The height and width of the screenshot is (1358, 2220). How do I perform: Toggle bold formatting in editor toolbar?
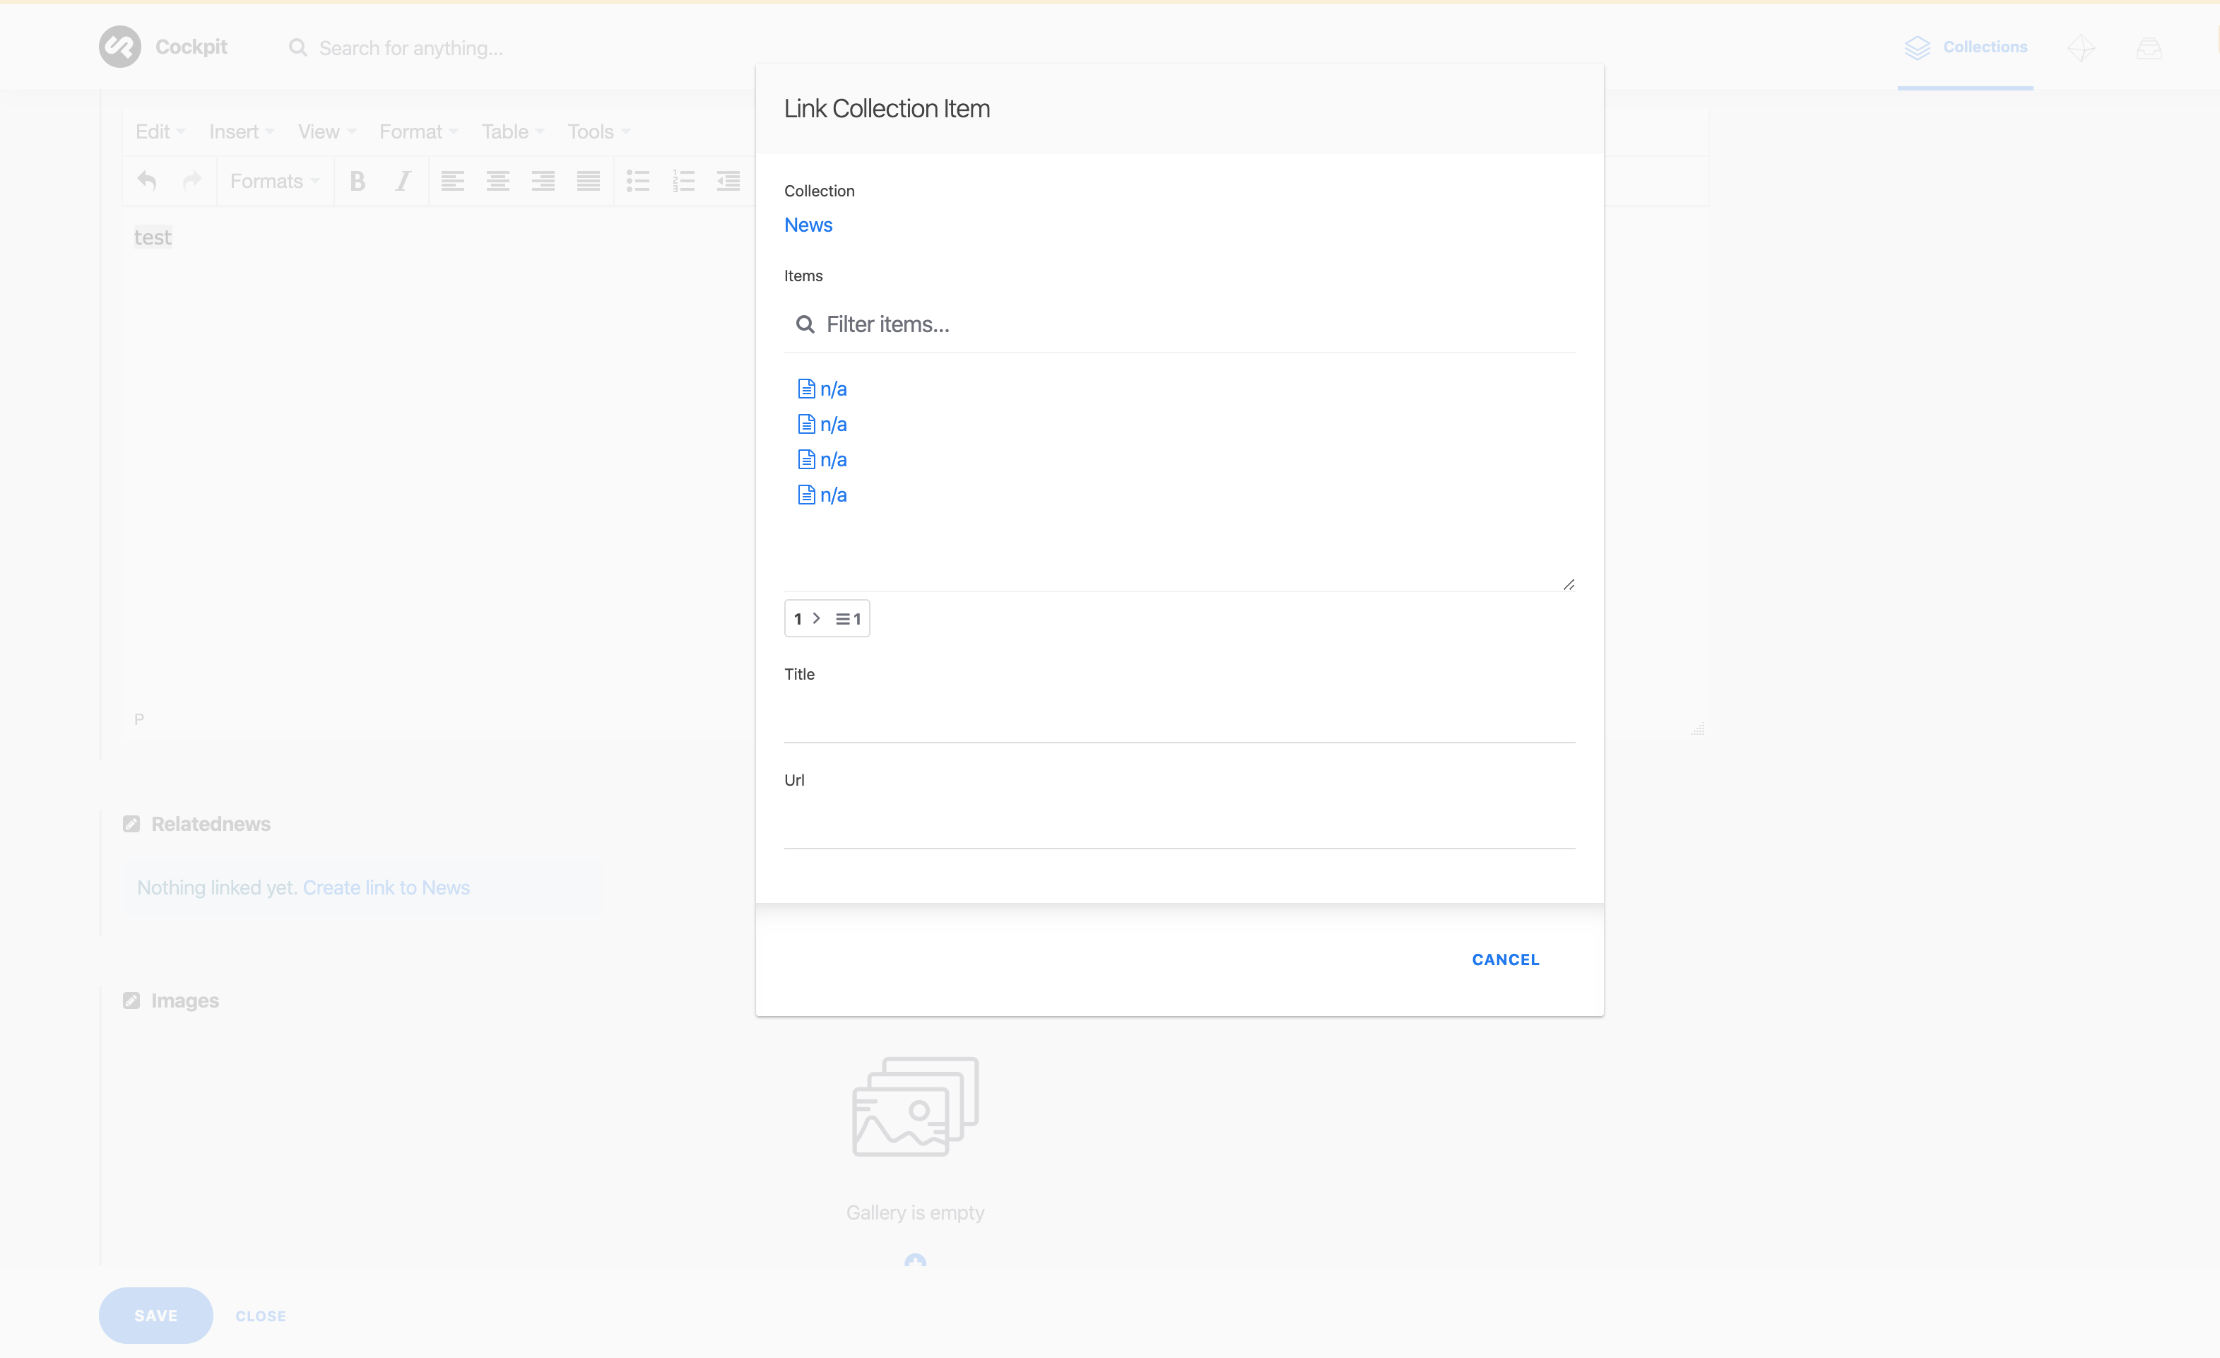(x=358, y=181)
